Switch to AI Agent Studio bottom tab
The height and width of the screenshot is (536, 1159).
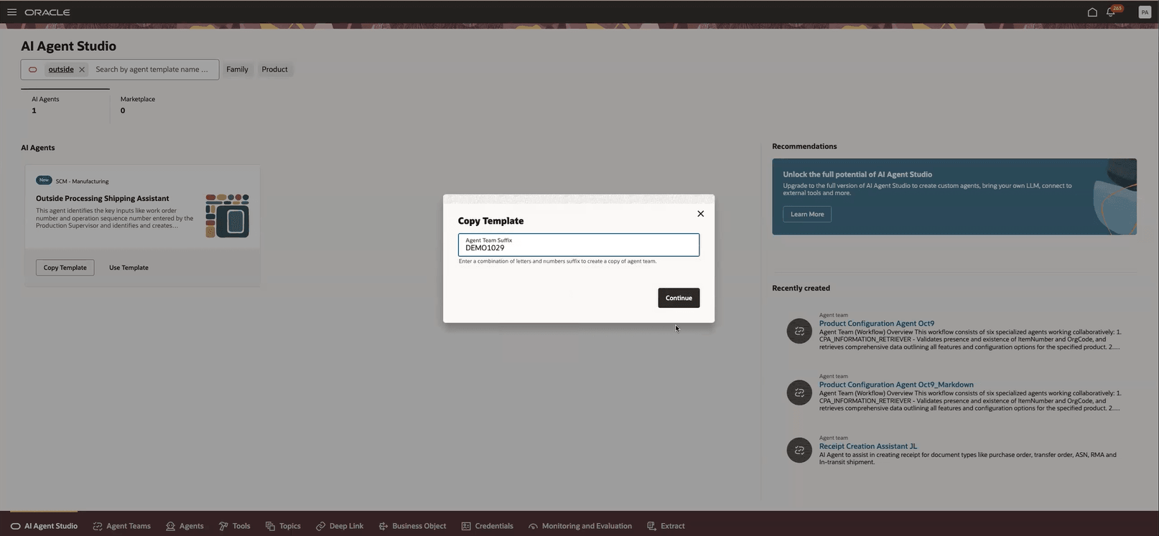[44, 526]
